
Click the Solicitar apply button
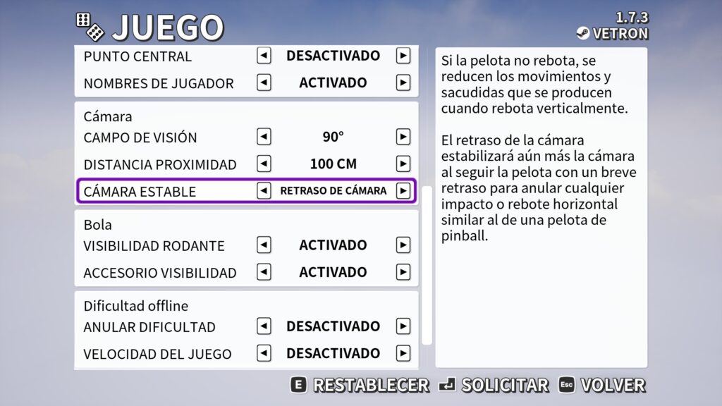click(494, 386)
